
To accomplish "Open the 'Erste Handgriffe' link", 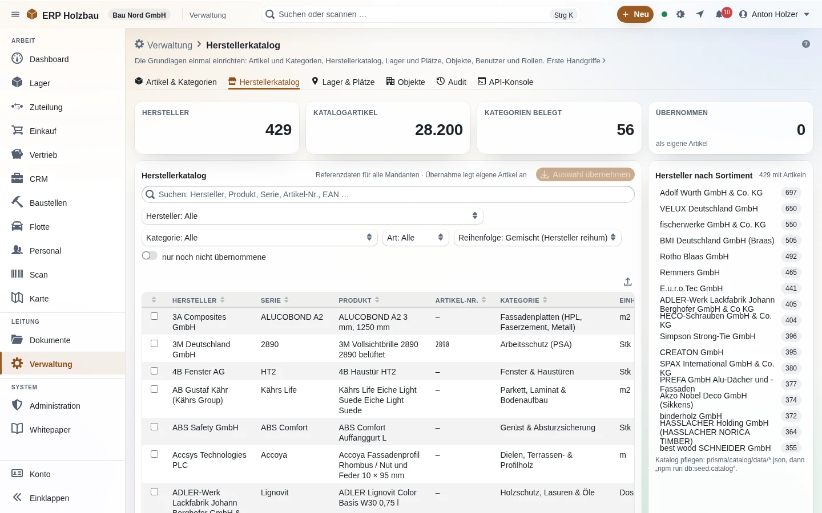I will pyautogui.click(x=576, y=60).
